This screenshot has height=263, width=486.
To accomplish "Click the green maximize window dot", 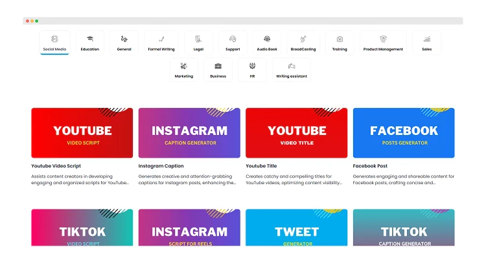I will click(x=36, y=21).
